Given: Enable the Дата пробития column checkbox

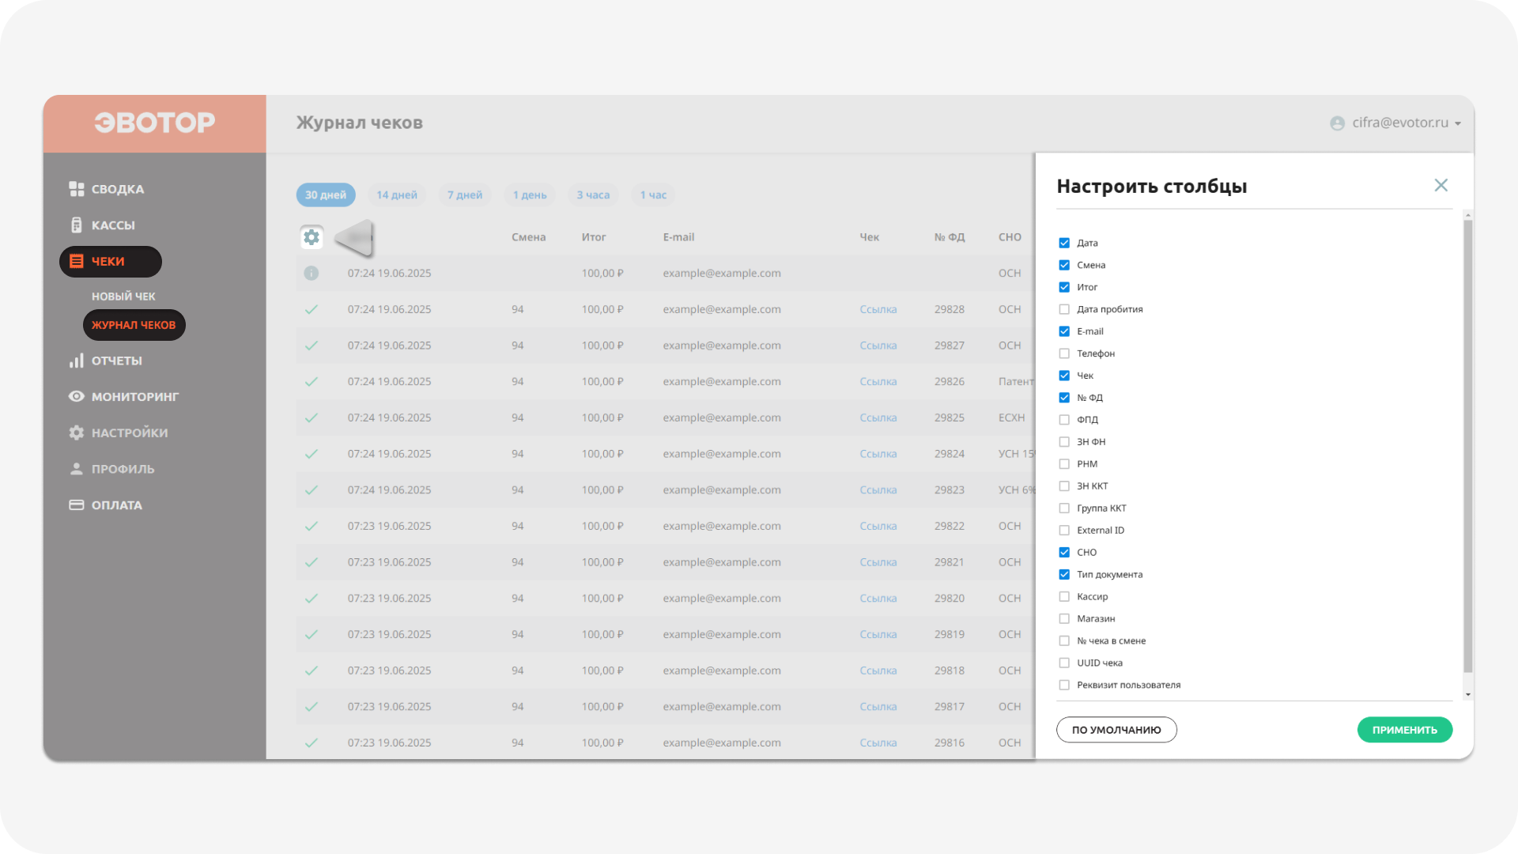Looking at the screenshot, I should 1064,309.
